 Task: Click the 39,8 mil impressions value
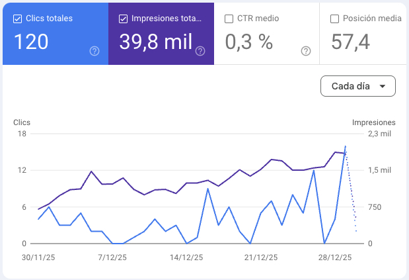tap(156, 42)
